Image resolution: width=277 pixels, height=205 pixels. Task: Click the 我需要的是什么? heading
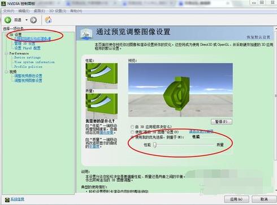point(100,121)
